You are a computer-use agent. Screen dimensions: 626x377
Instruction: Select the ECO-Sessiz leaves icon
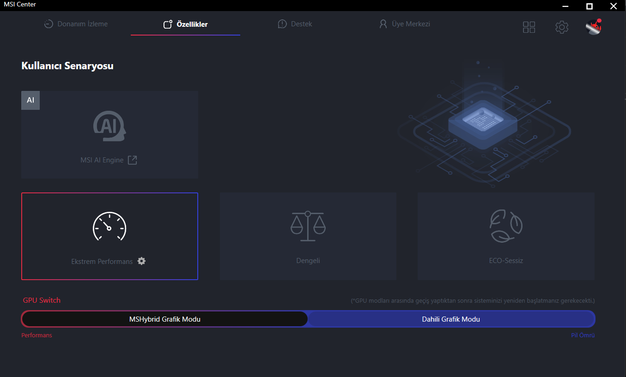tap(506, 226)
